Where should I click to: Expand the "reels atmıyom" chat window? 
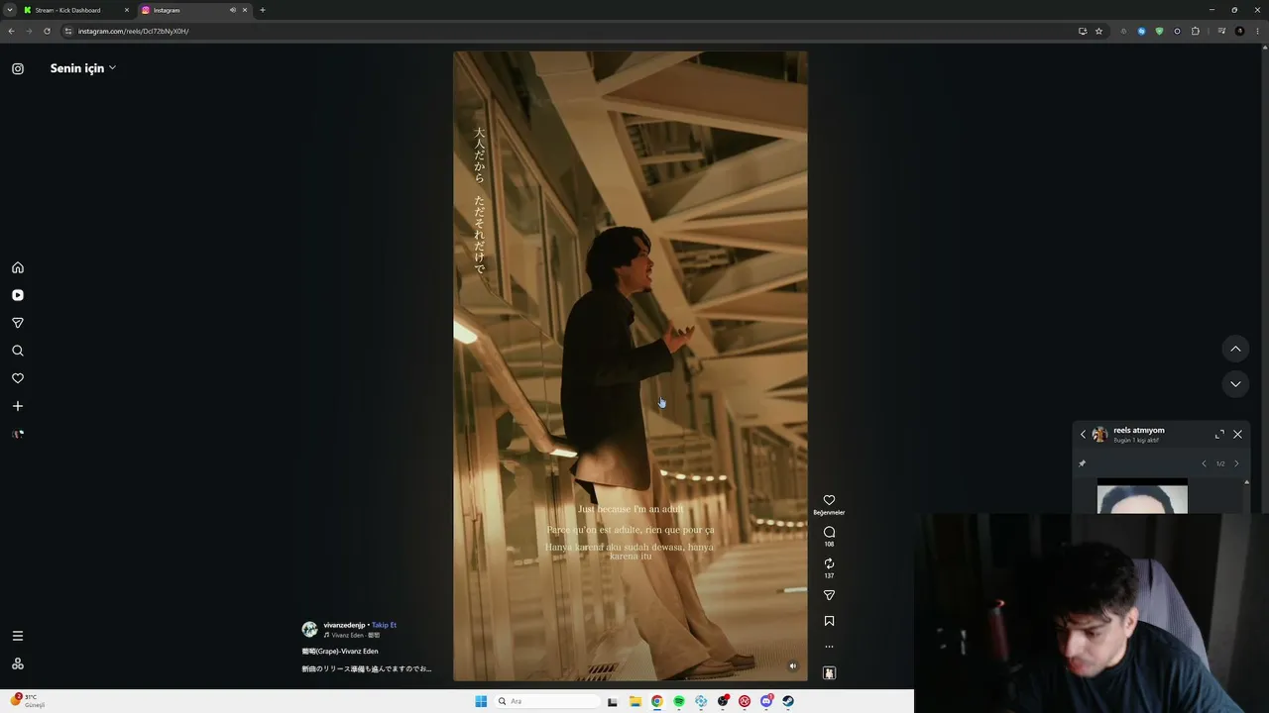(1219, 435)
